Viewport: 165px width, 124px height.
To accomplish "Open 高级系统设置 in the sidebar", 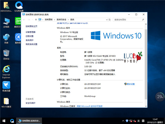I will [x=31, y=44].
